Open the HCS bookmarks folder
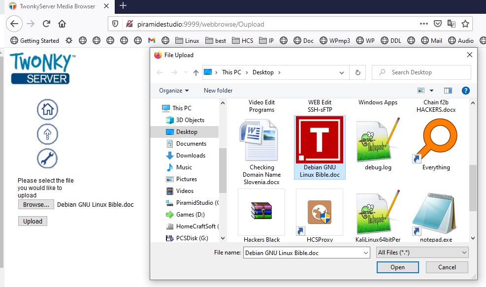Viewport: 486px width, 287px height. click(x=243, y=40)
